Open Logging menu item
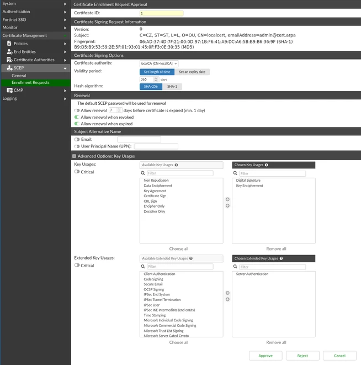This screenshot has width=361, height=365. [9, 98]
